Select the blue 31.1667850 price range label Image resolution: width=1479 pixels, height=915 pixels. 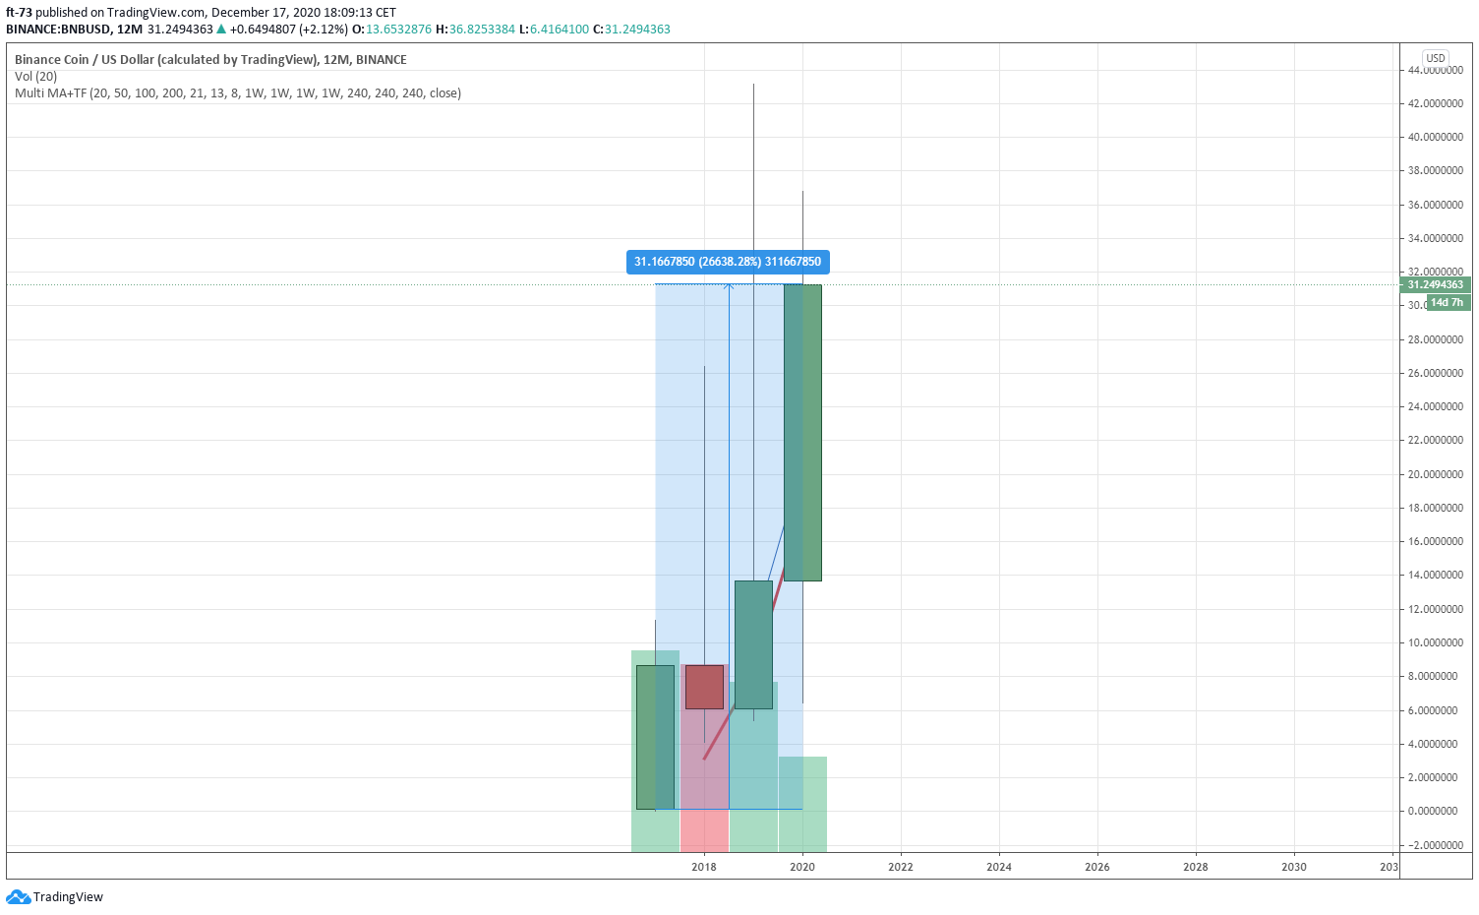[728, 262]
